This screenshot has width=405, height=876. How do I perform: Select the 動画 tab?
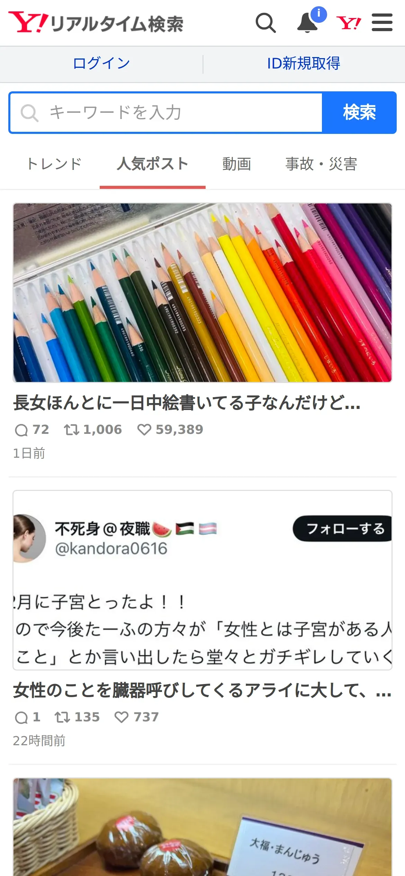237,164
